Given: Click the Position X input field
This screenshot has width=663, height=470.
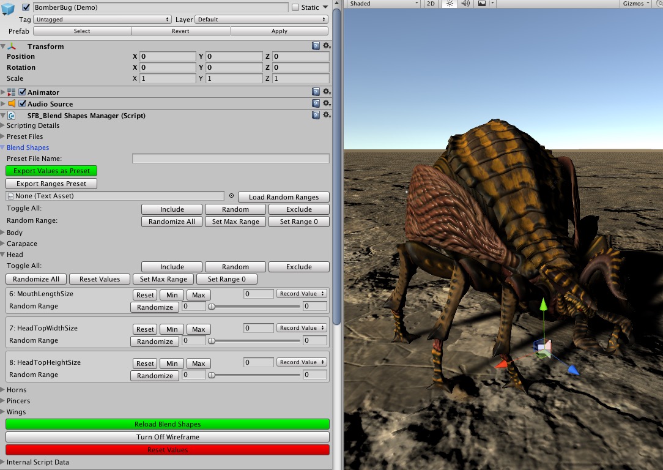Looking at the screenshot, I should tap(168, 56).
